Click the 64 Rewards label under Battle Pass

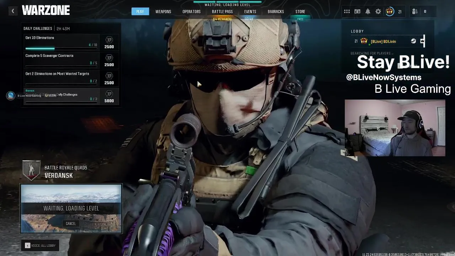(222, 19)
